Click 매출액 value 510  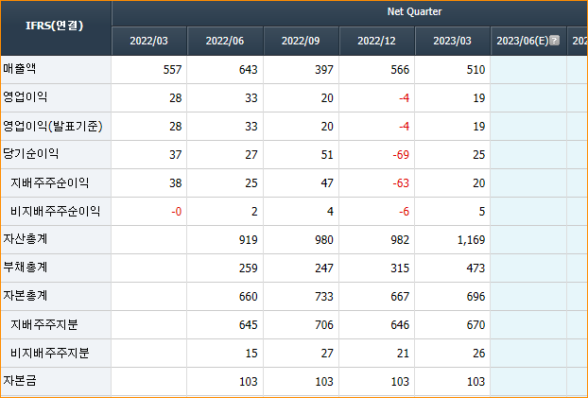pyautogui.click(x=476, y=69)
